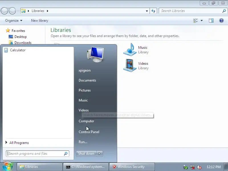Open Videos from the Start menu
The height and width of the screenshot is (171, 228).
pyautogui.click(x=84, y=110)
